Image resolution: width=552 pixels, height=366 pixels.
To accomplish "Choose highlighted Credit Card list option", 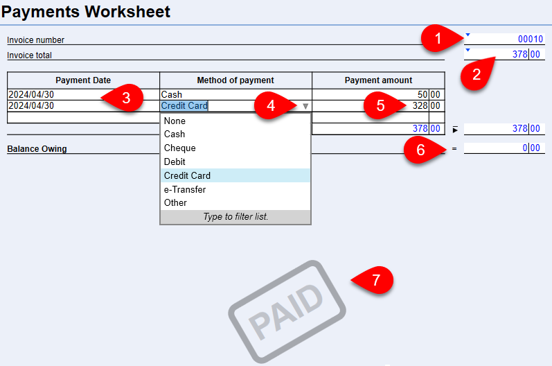I will (x=235, y=175).
